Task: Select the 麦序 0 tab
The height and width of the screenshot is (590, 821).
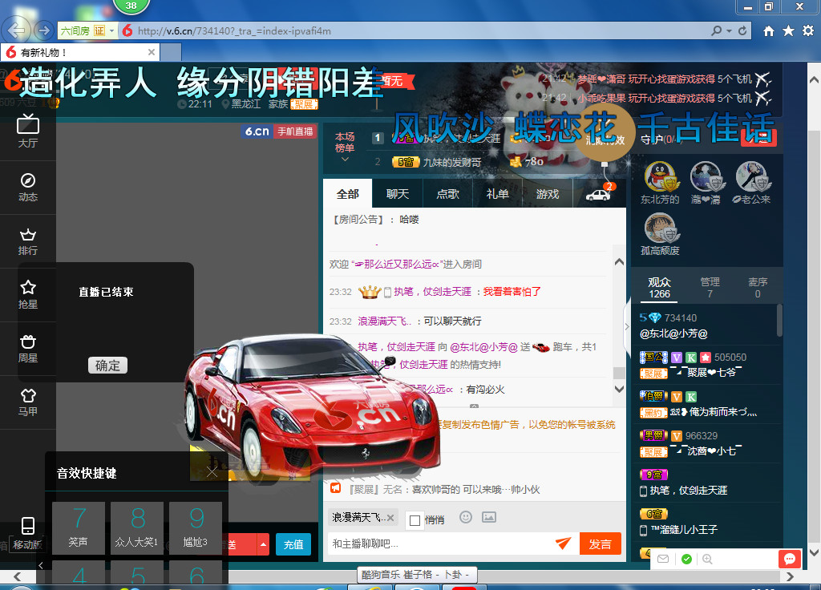Action: [758, 288]
